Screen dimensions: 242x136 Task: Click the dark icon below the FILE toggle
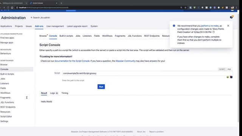click(x=231, y=77)
